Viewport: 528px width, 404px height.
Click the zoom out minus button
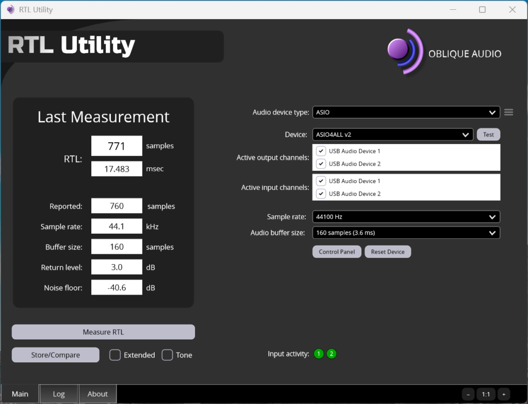pyautogui.click(x=468, y=394)
